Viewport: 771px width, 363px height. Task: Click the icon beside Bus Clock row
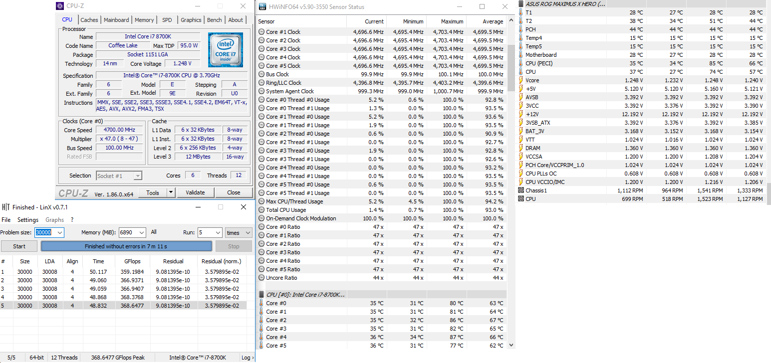[x=261, y=74]
